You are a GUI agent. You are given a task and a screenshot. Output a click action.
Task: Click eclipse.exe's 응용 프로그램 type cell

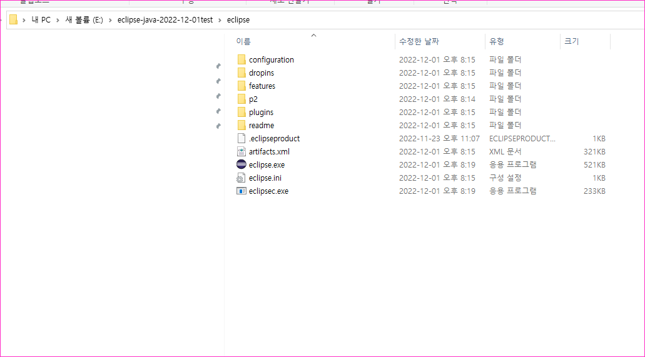point(513,165)
